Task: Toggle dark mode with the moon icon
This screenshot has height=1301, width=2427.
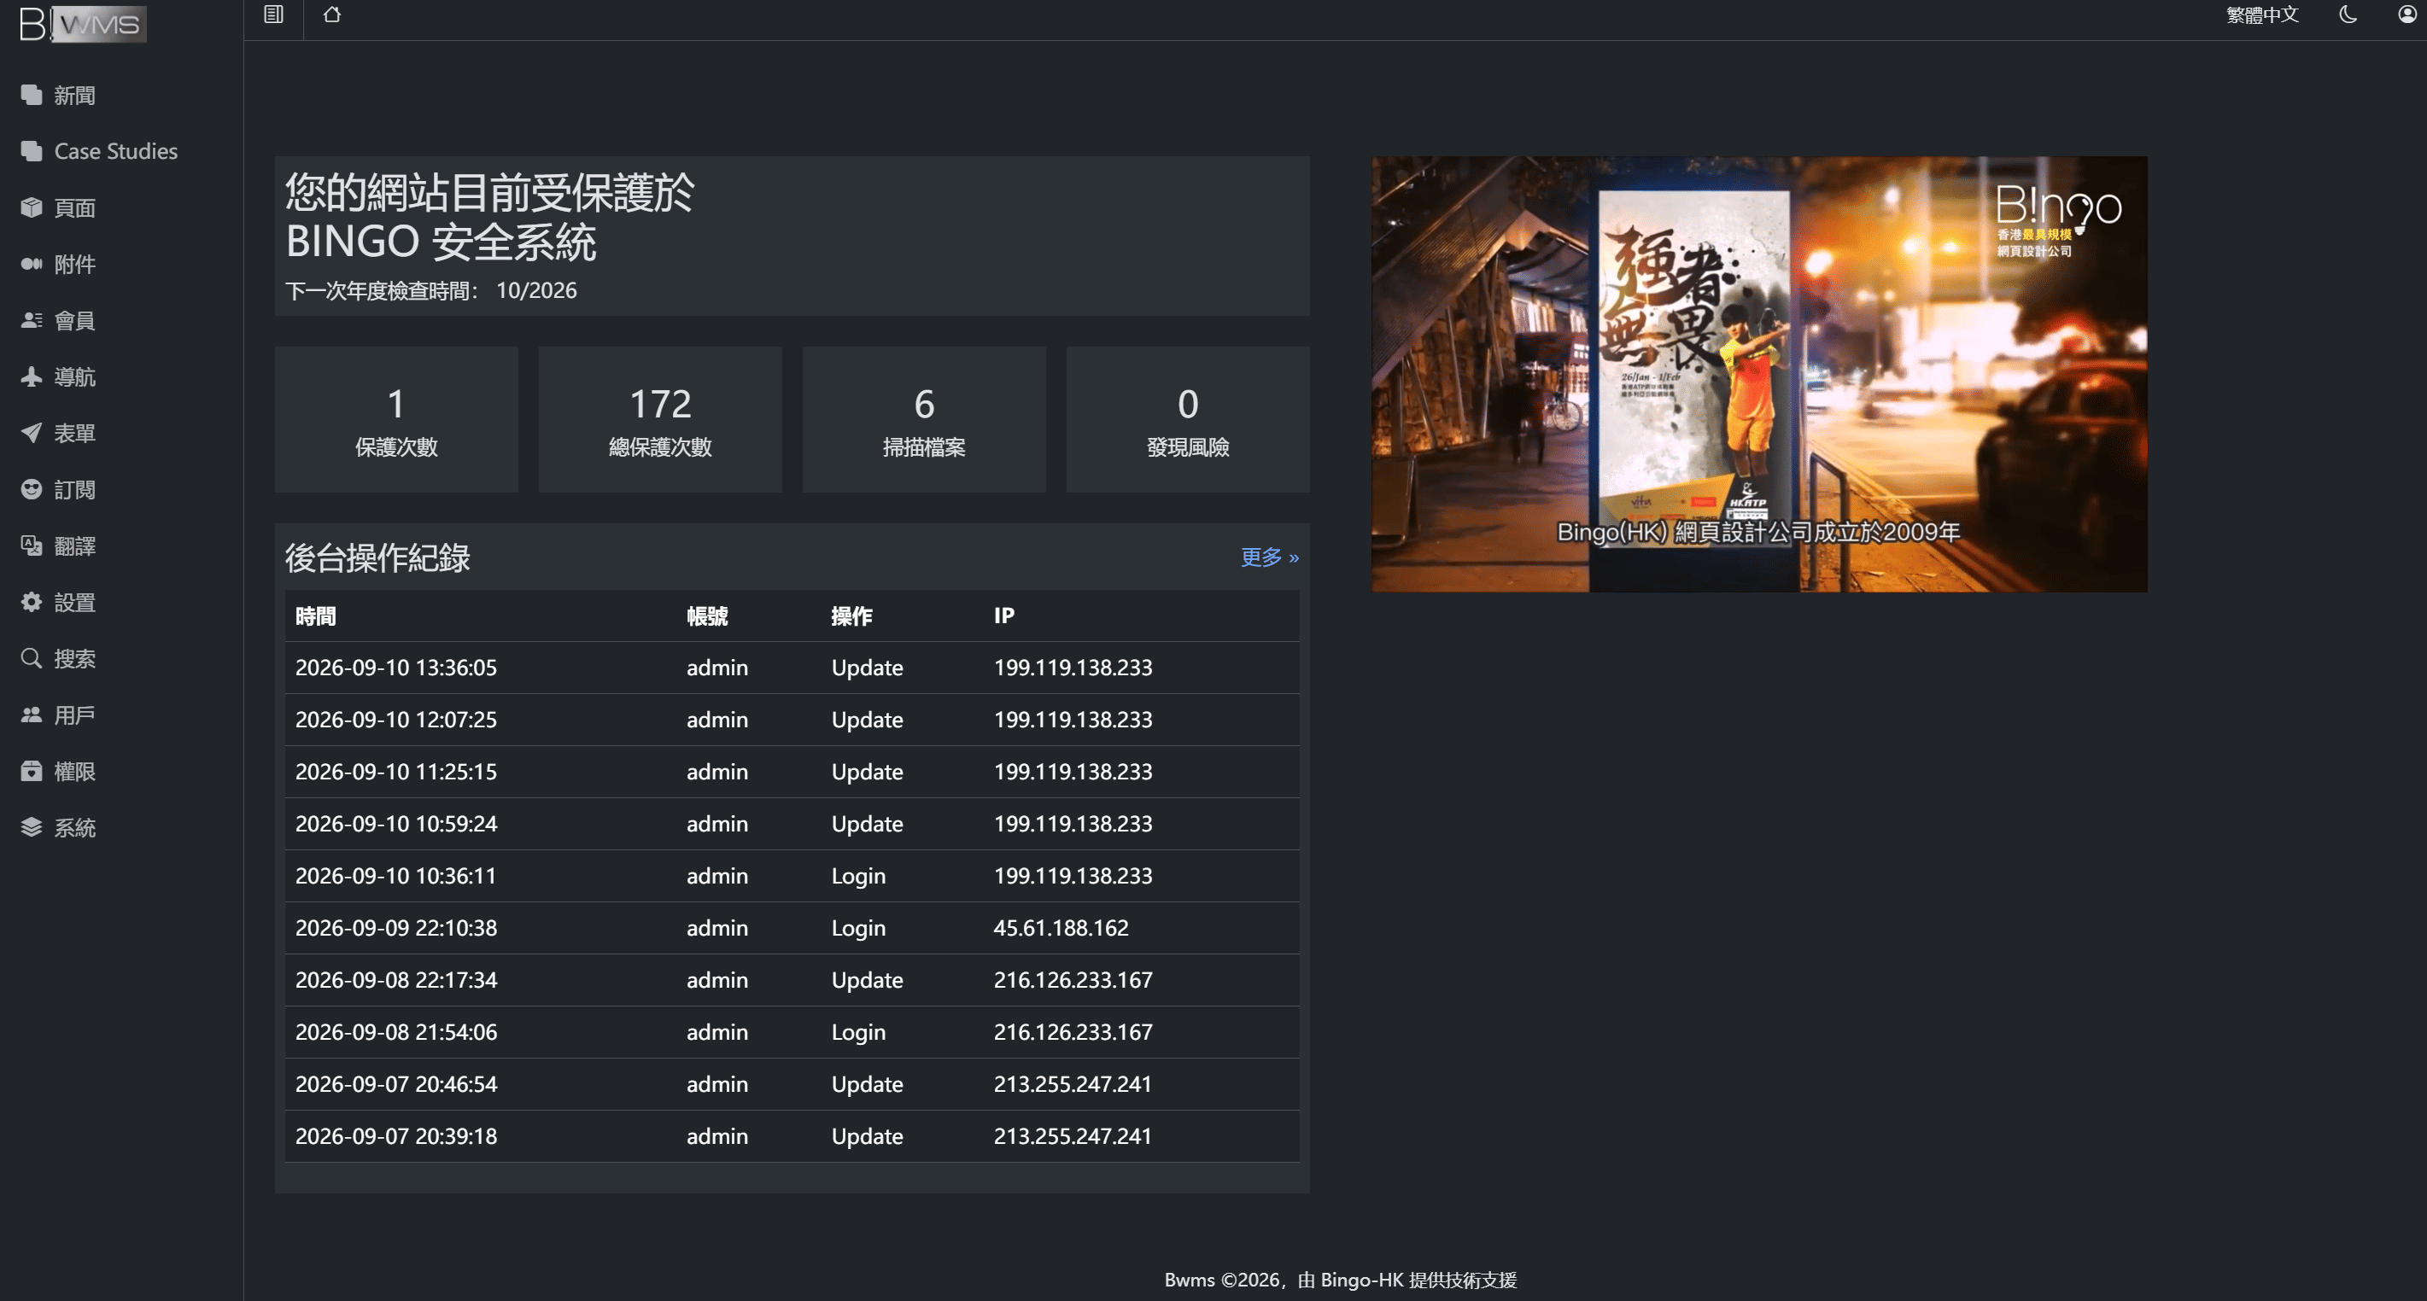Action: pos(2348,15)
